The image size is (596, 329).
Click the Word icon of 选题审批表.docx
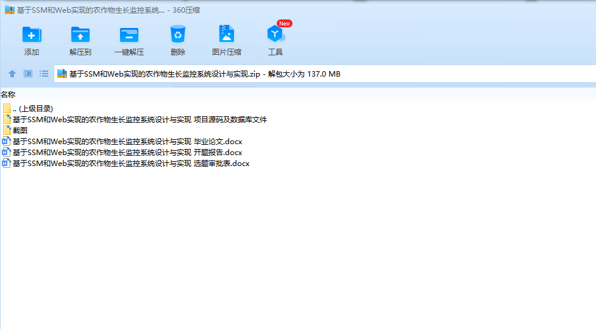[x=6, y=164]
